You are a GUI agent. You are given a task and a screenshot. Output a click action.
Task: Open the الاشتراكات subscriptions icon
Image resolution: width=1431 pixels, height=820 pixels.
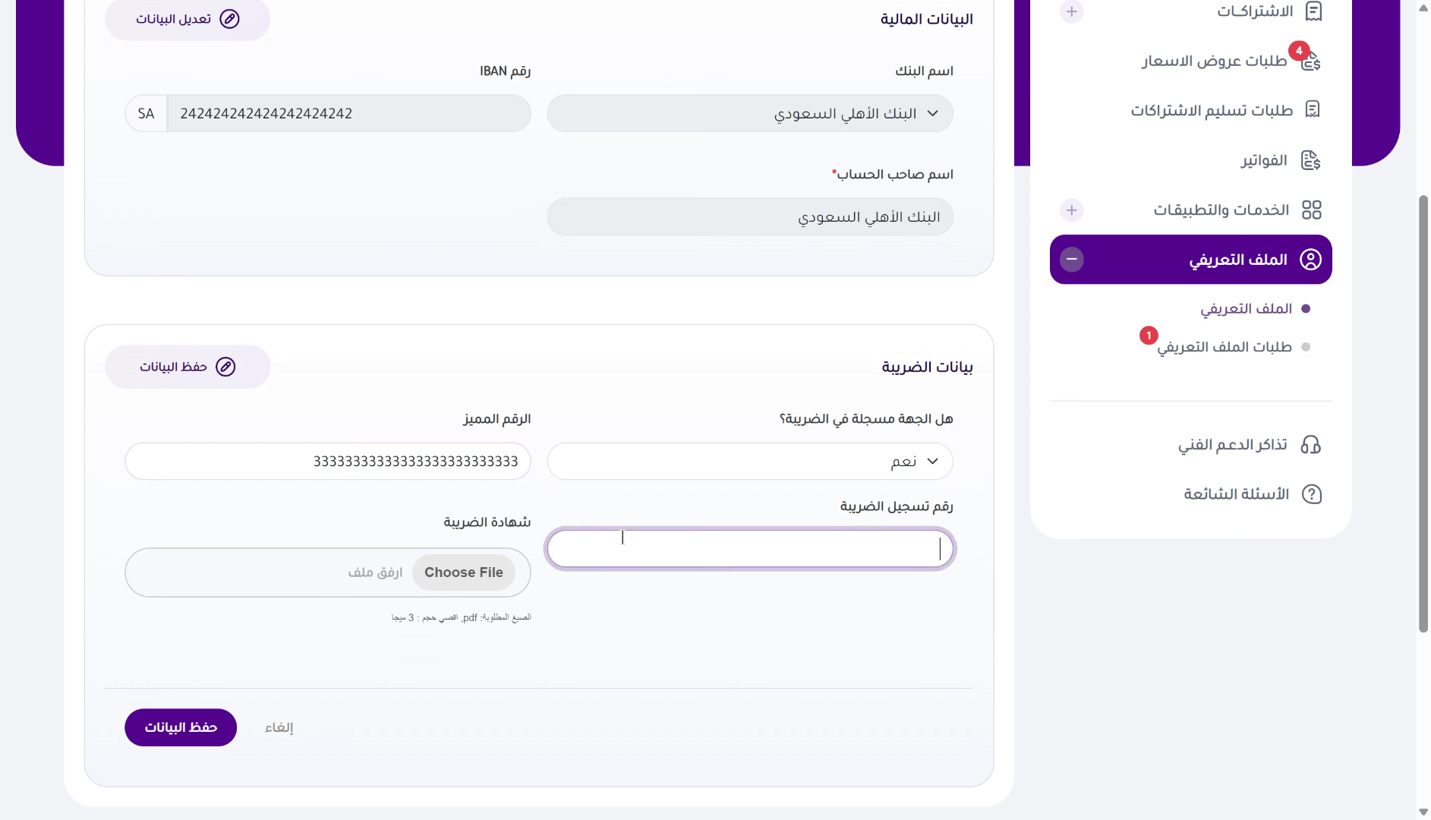tap(1316, 11)
